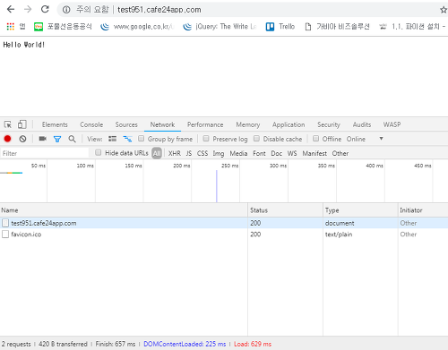448x350 pixels.
Task: Open the www.google.co.kr bookmark
Action: click(137, 27)
